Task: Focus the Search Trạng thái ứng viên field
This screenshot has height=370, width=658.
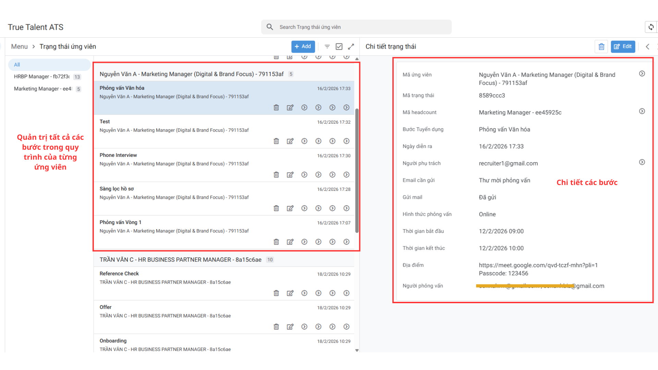Action: pos(356,27)
